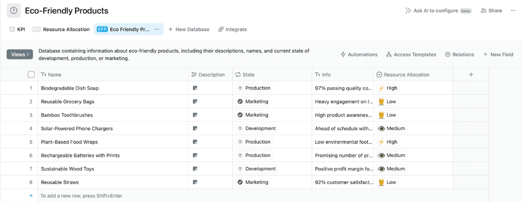Open description note for Biodegradable Dish Soap

point(195,88)
